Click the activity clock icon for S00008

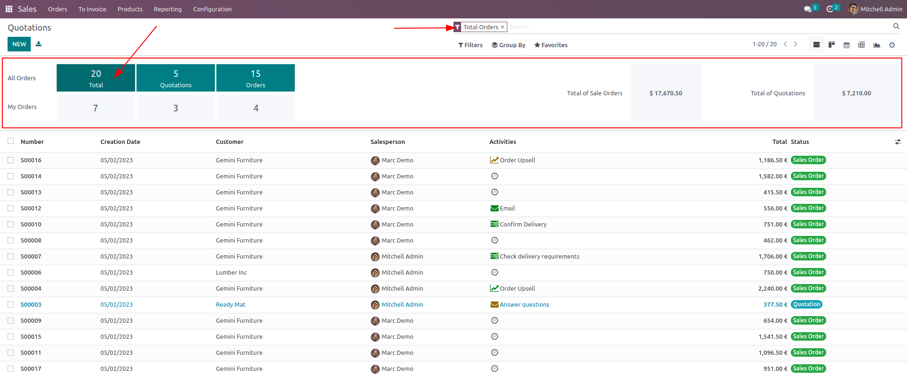point(495,240)
